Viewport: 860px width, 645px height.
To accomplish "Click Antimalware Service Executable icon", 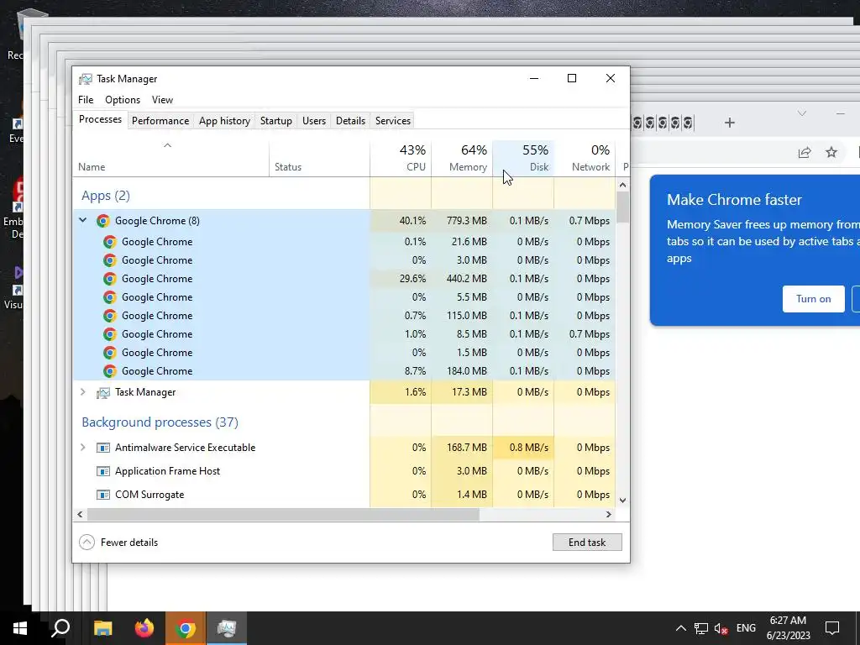I will coord(102,448).
